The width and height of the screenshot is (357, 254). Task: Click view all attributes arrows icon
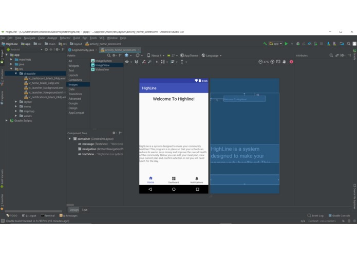337,56
